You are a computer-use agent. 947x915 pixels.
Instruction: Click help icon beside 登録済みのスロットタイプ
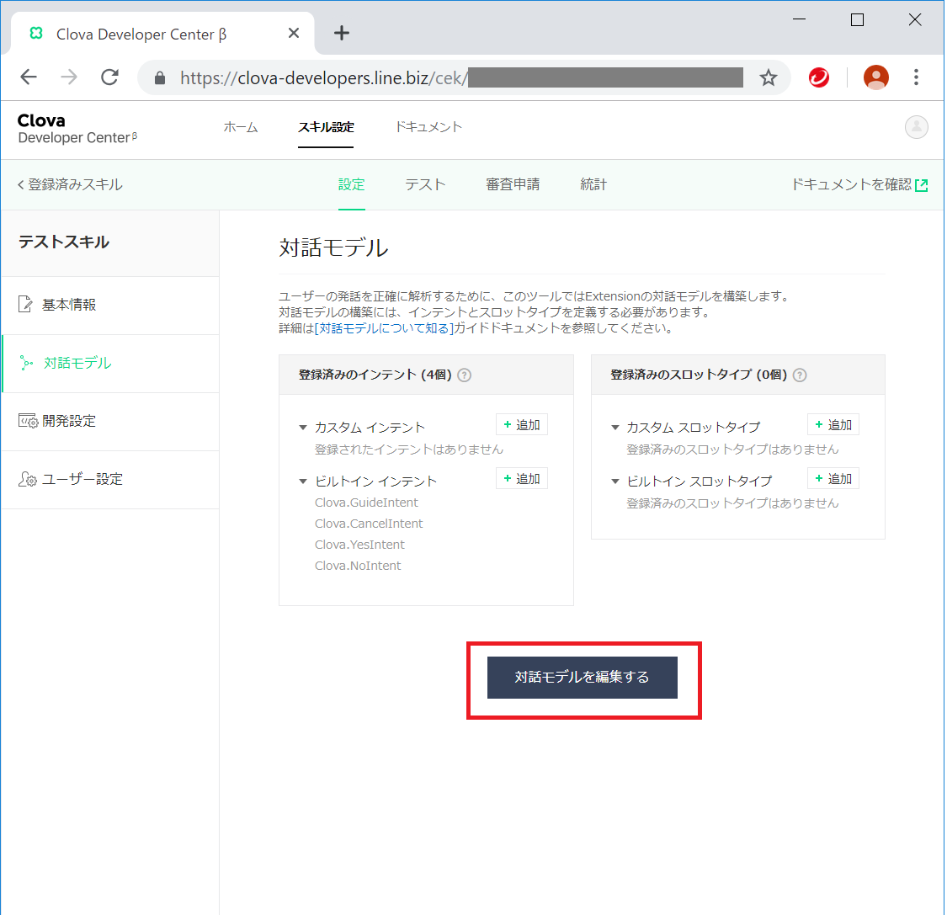(x=800, y=375)
